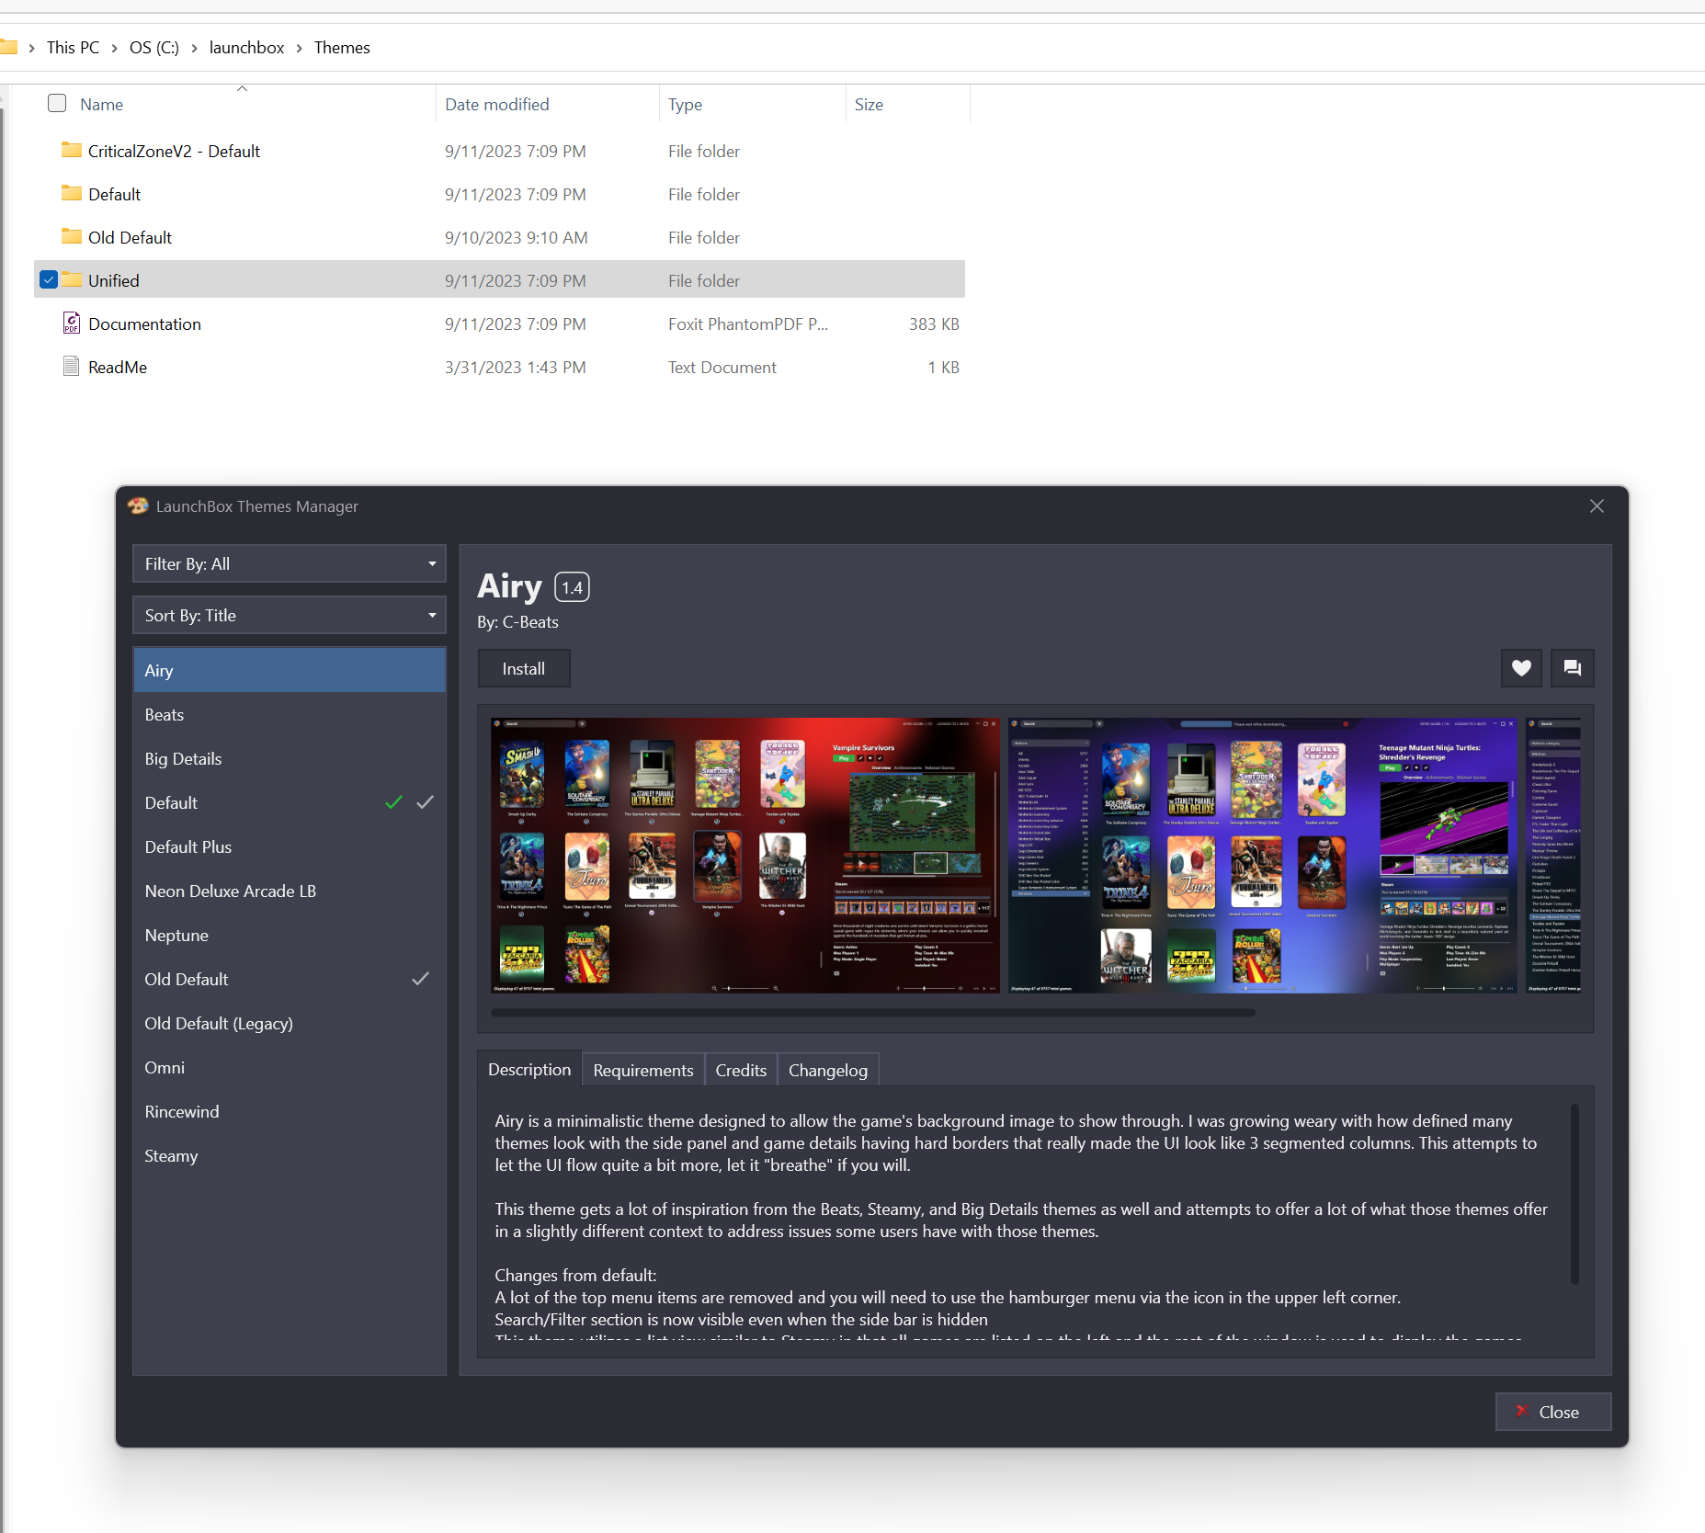Expand the chevron after launchbox in breadcrumb
Viewport: 1705px width, 1533px height.
coord(299,48)
